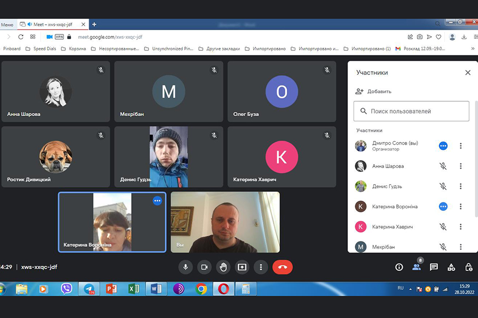Leave the call with the red hang-up button
The image size is (478, 318).
point(283,267)
